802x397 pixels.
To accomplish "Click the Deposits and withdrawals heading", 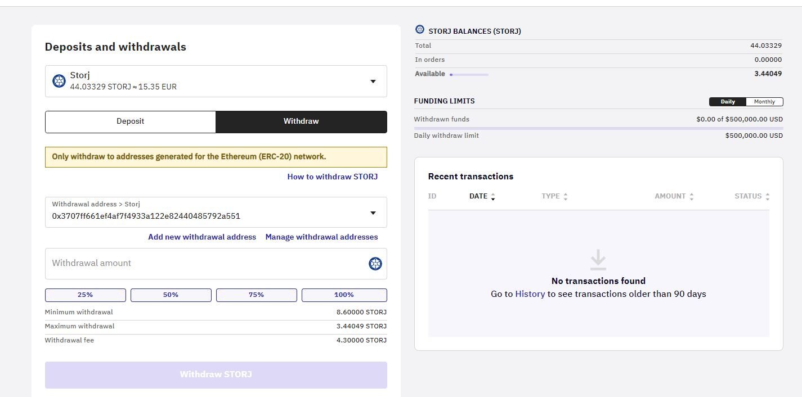I will 115,47.
